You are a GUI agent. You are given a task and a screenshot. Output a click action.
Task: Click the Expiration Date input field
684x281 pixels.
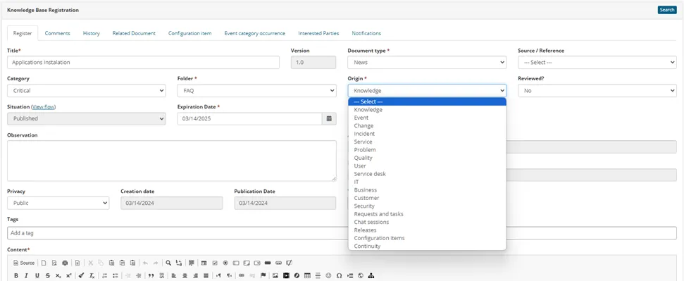249,118
